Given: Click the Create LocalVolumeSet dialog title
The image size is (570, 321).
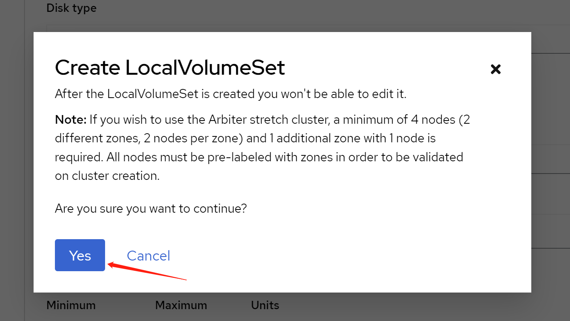Looking at the screenshot, I should click(170, 68).
